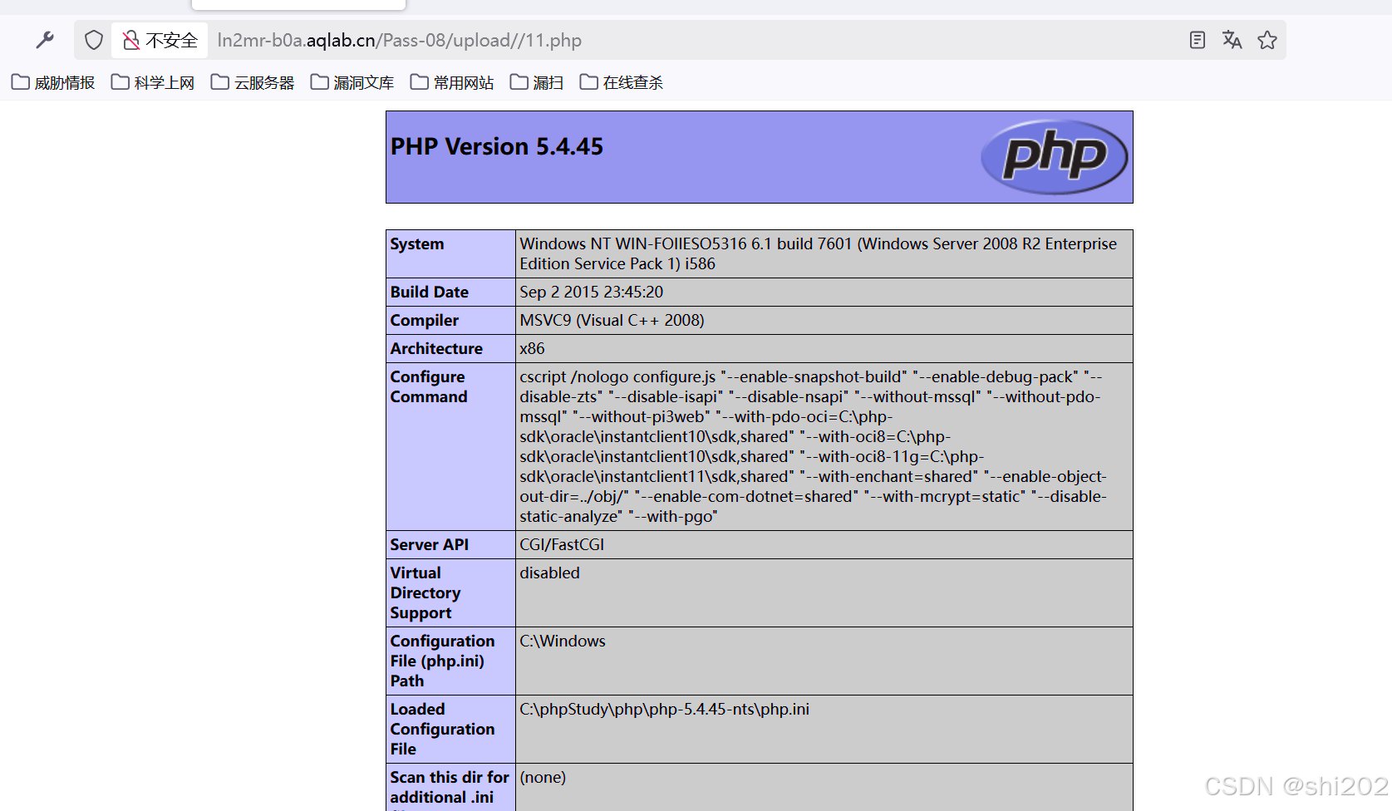Bookmark this page with star icon

[x=1267, y=40]
